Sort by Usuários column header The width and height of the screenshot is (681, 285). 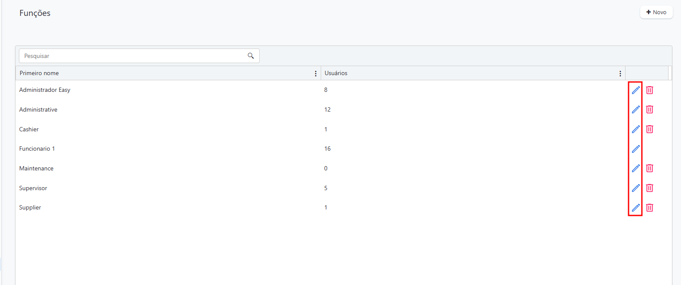point(336,73)
